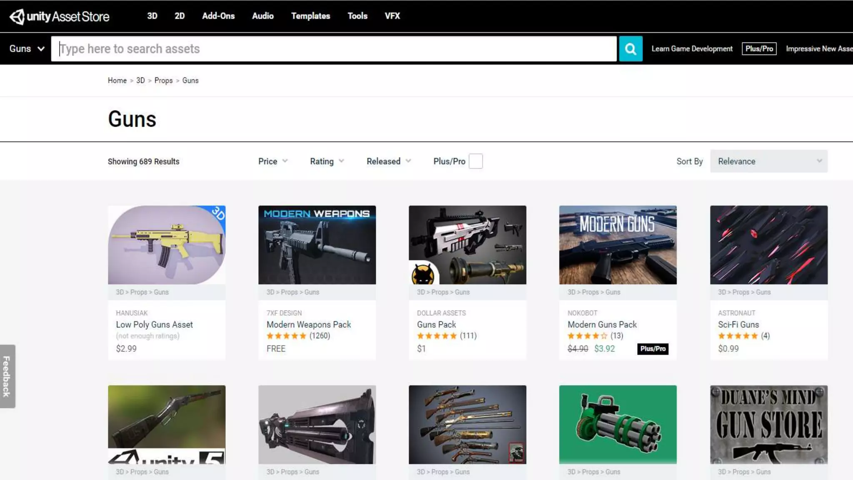Click the Plus/Pro badge in header bar
Viewport: 853px width, 480px height.
pos(758,49)
